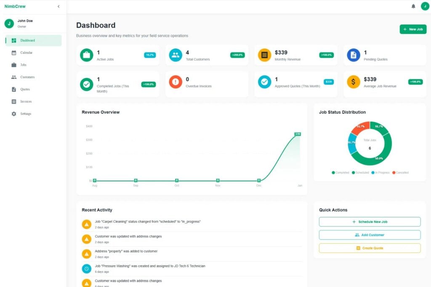This screenshot has width=431, height=287.
Task: Click the blue 16.7% donut segment
Action: [x=351, y=143]
